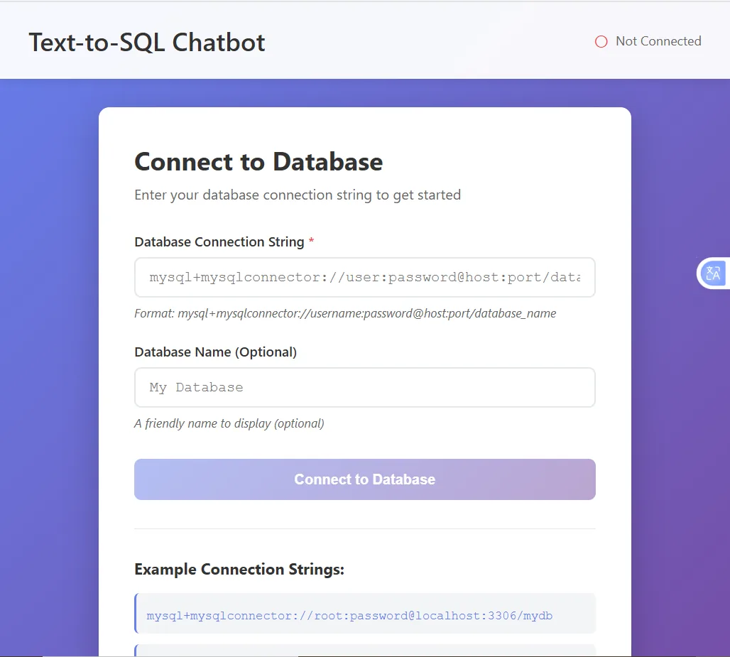The height and width of the screenshot is (657, 730).
Task: Click the Text-to-SQL Chatbot title
Action: [147, 43]
